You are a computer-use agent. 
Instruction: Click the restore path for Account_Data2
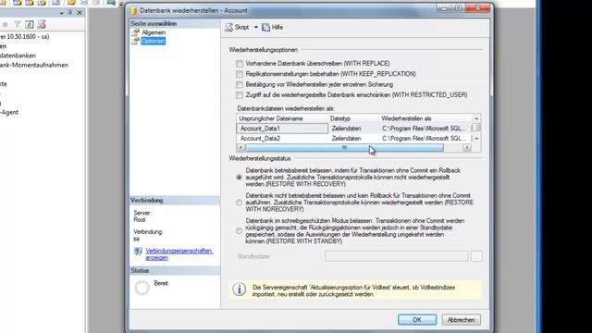(425, 138)
